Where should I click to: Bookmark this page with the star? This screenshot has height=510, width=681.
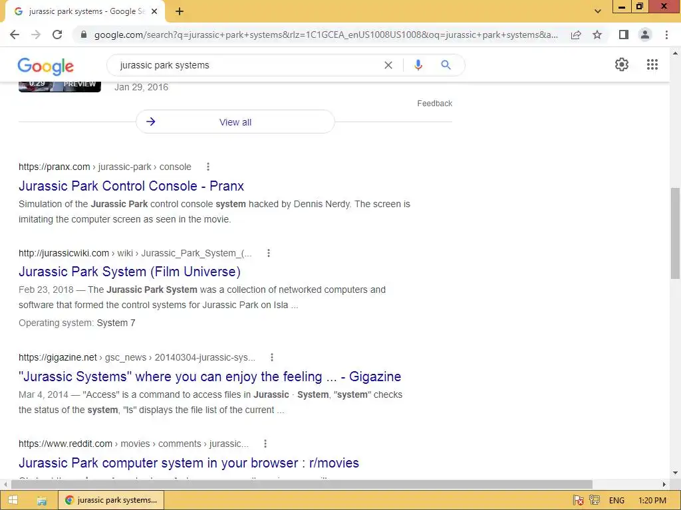(597, 35)
